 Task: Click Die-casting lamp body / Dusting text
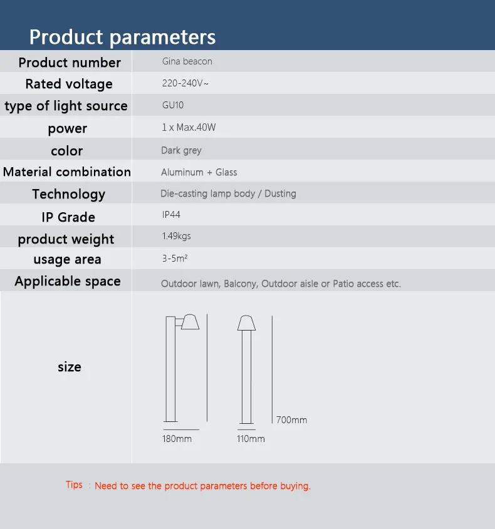228,193
